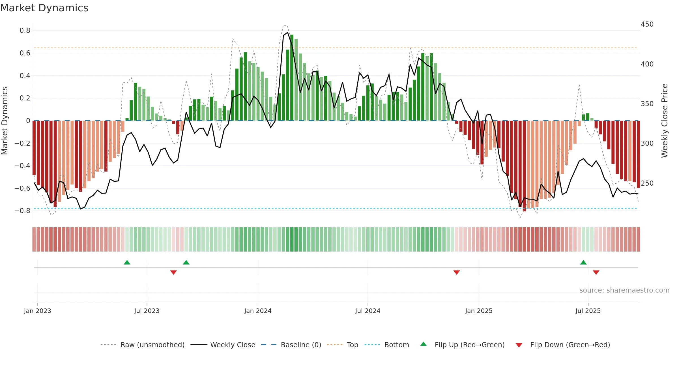Click the 450 right axis price label

tap(647, 24)
